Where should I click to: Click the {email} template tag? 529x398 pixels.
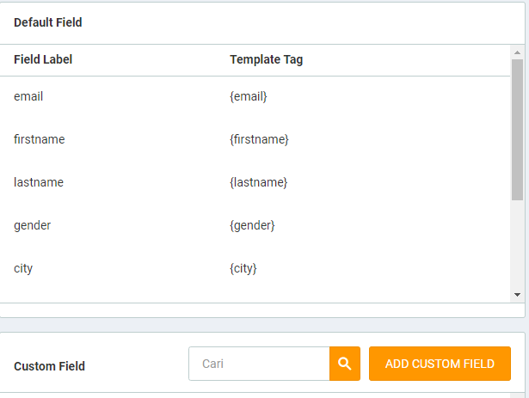pyautogui.click(x=249, y=96)
